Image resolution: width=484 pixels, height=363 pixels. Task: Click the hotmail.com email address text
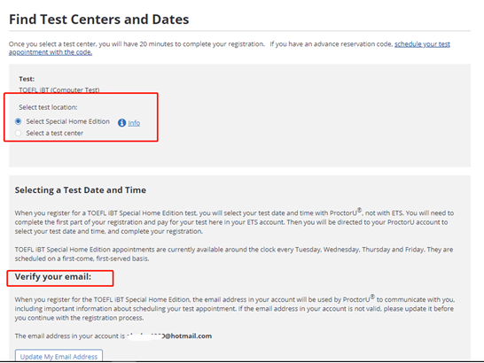[169, 336]
